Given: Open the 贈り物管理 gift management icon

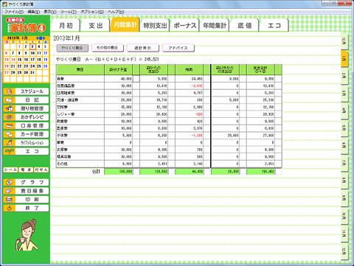Looking at the screenshot, I should point(10,108).
